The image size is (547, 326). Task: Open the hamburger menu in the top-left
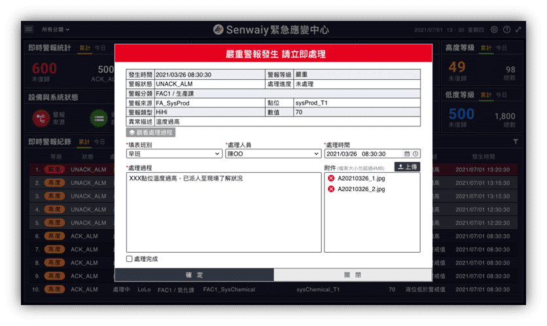click(x=29, y=29)
